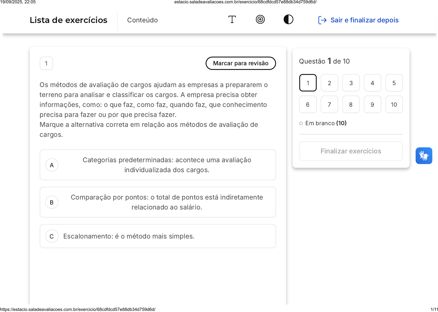Click Sair e finalizar depois link

tap(364, 20)
